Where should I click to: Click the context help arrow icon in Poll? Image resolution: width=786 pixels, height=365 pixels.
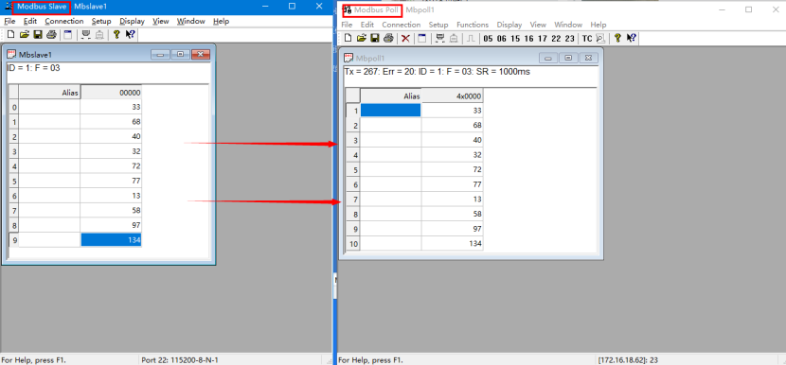(x=631, y=38)
